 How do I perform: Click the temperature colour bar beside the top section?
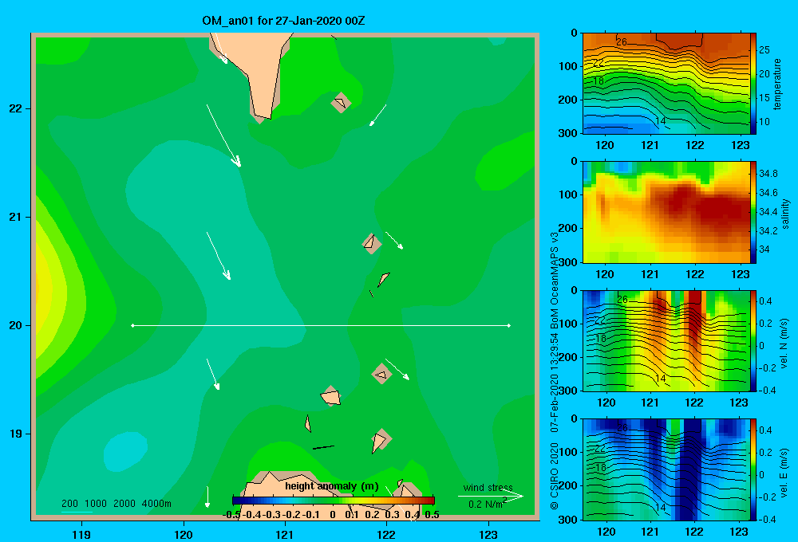[753, 84]
